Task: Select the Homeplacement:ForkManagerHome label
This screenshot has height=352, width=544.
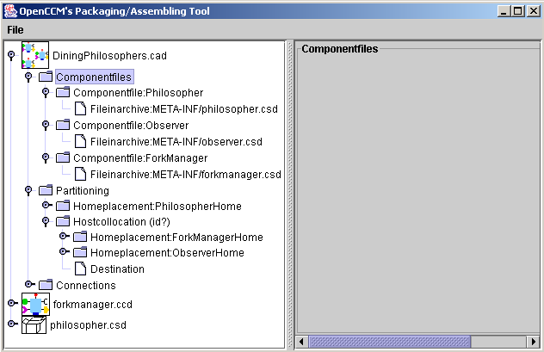Action: (x=176, y=238)
